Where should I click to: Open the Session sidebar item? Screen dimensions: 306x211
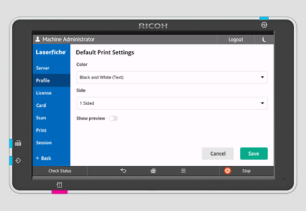click(x=52, y=143)
